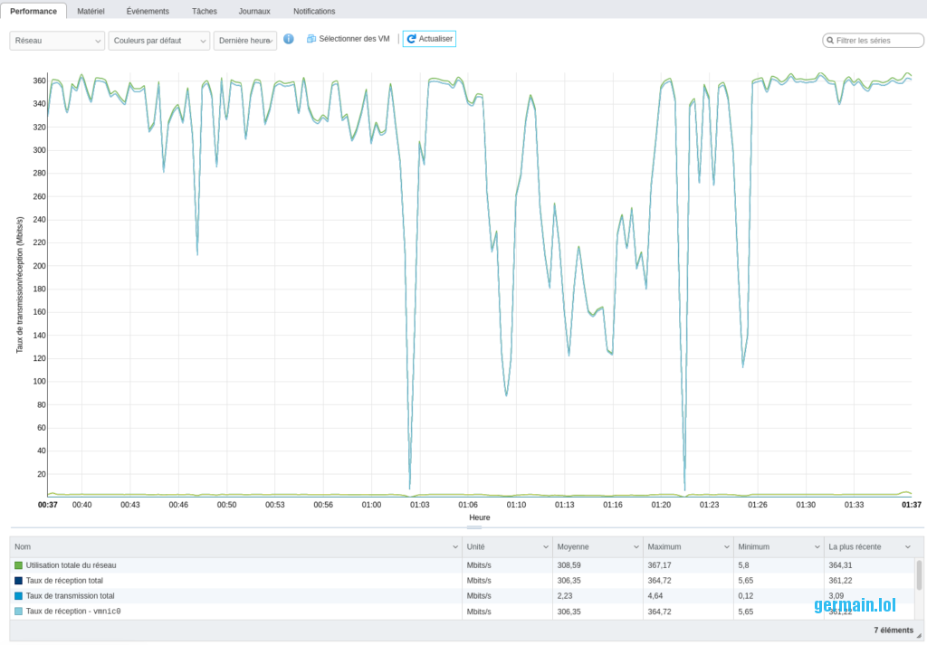Image resolution: width=927 pixels, height=645 pixels.
Task: Click Sélectionner des VM
Action: [x=354, y=39]
